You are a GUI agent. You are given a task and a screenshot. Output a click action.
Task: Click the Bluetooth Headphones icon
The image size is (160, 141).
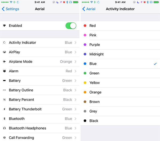pos(4,128)
